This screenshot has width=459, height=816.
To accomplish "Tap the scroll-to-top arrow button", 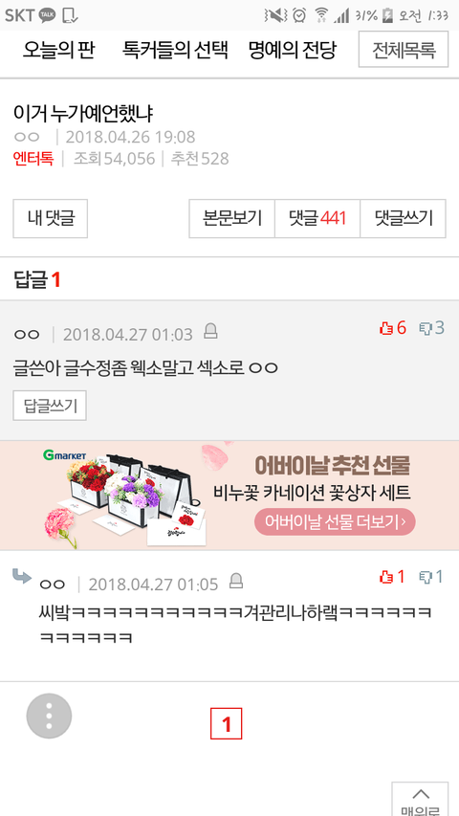I will pos(420,799).
